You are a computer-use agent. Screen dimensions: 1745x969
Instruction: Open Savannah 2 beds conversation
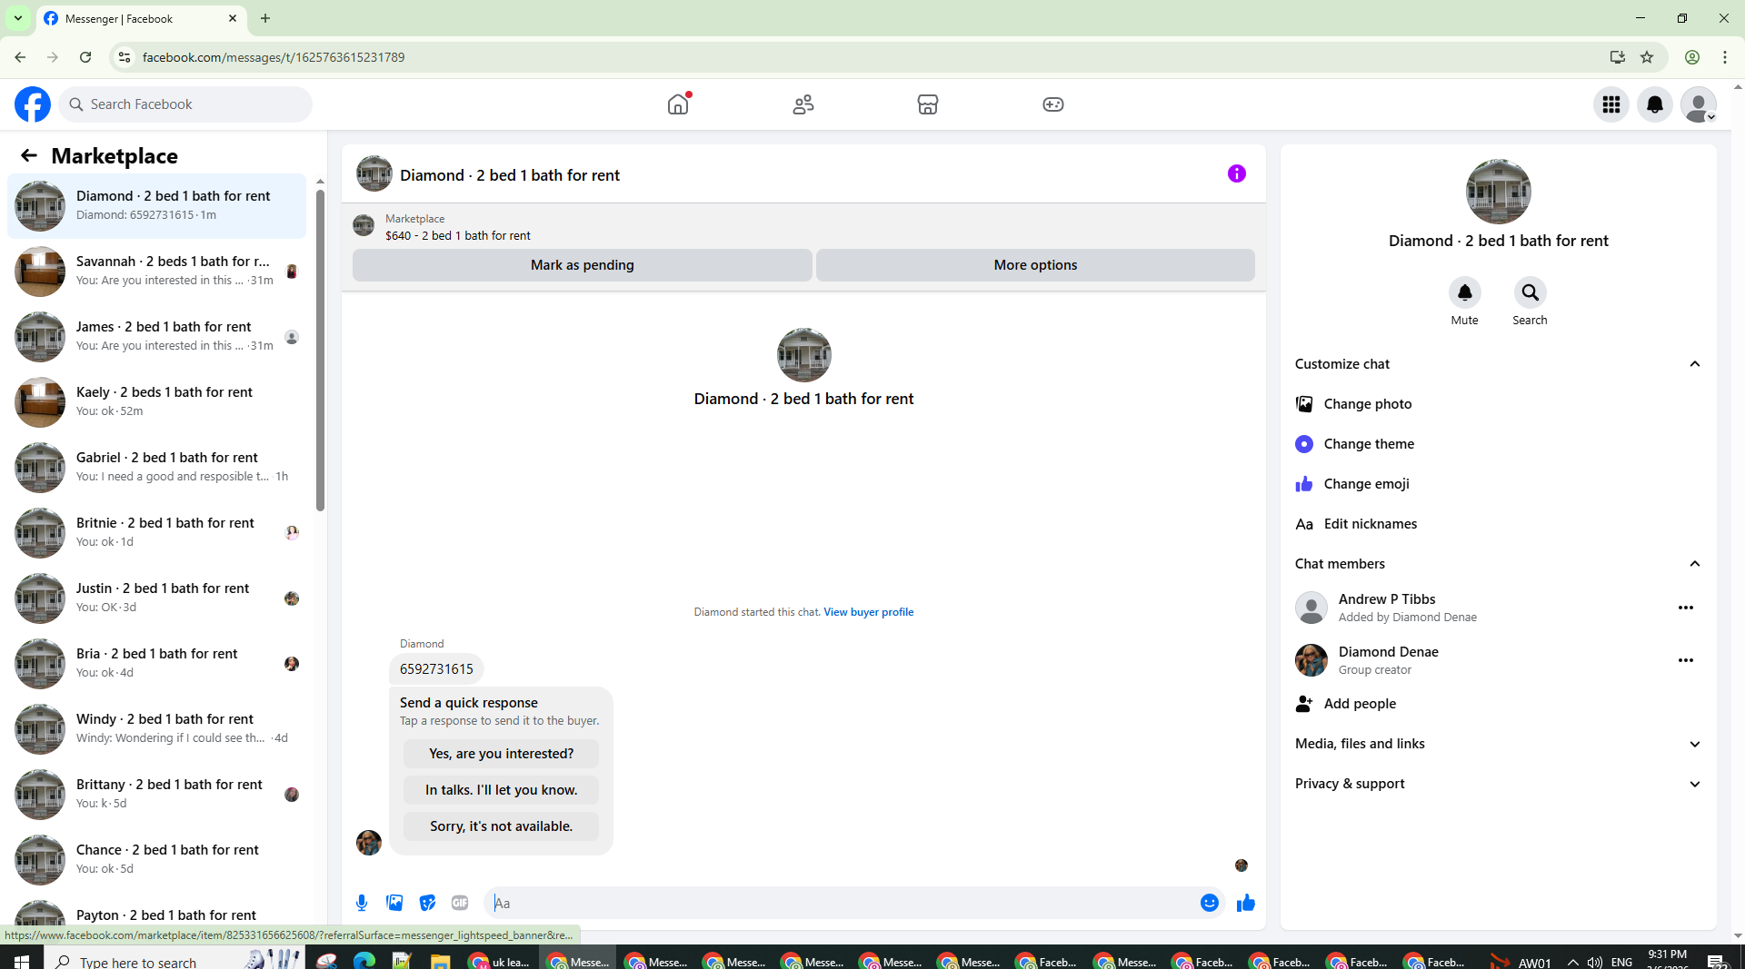point(157,271)
